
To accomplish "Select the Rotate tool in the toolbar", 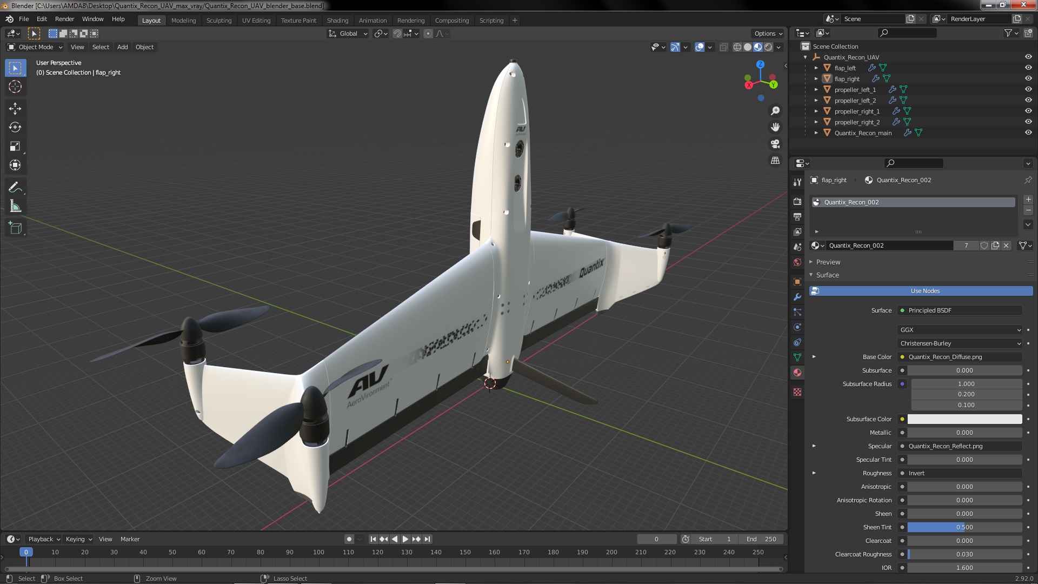I will click(15, 128).
